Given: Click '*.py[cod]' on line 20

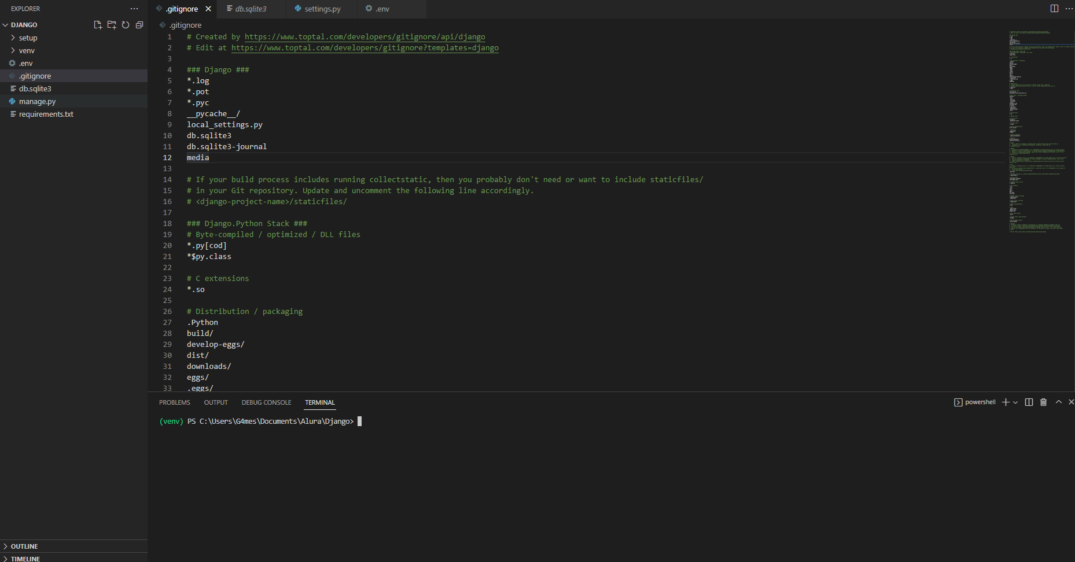Looking at the screenshot, I should coord(207,245).
